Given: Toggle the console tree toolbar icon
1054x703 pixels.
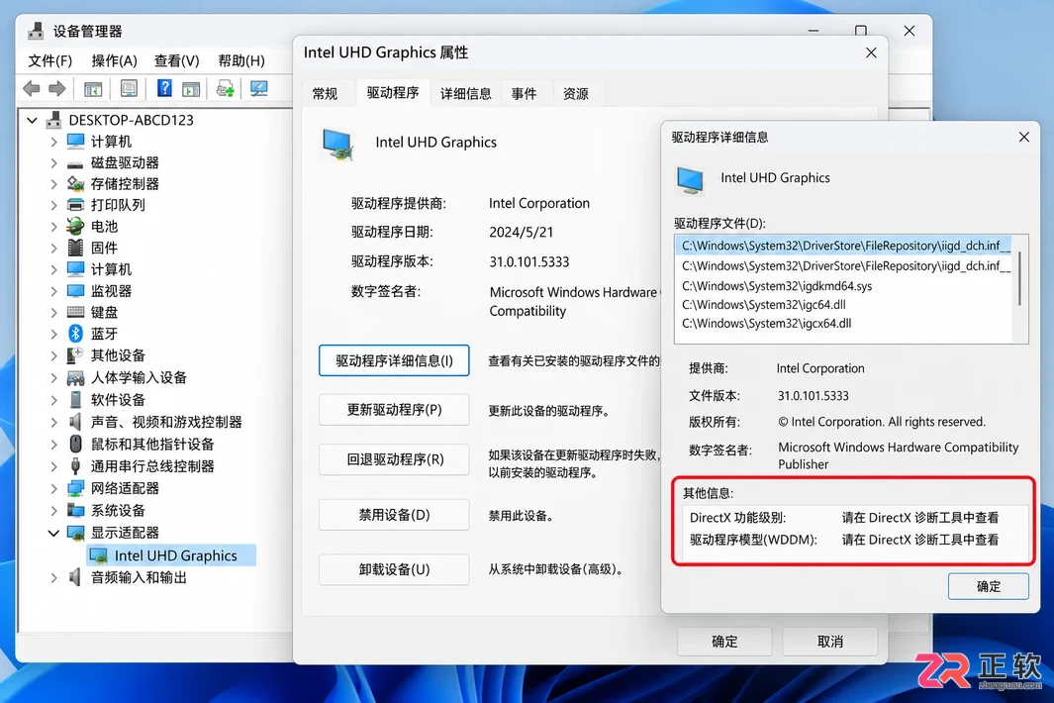Looking at the screenshot, I should (x=93, y=88).
